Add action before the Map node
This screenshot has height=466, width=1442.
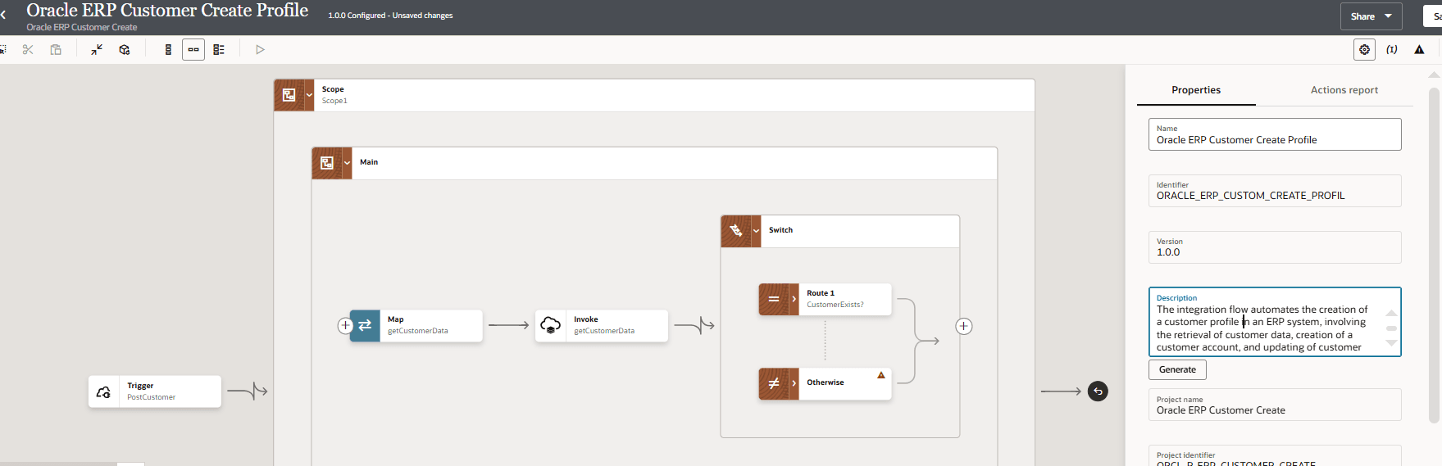point(345,326)
